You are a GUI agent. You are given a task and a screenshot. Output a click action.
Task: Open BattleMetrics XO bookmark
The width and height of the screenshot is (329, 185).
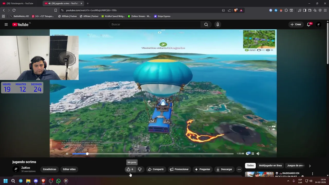(20, 16)
